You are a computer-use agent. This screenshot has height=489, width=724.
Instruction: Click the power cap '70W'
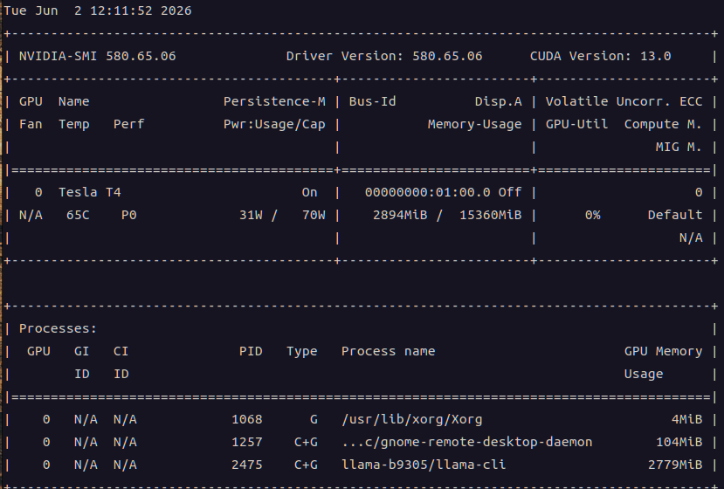click(314, 215)
